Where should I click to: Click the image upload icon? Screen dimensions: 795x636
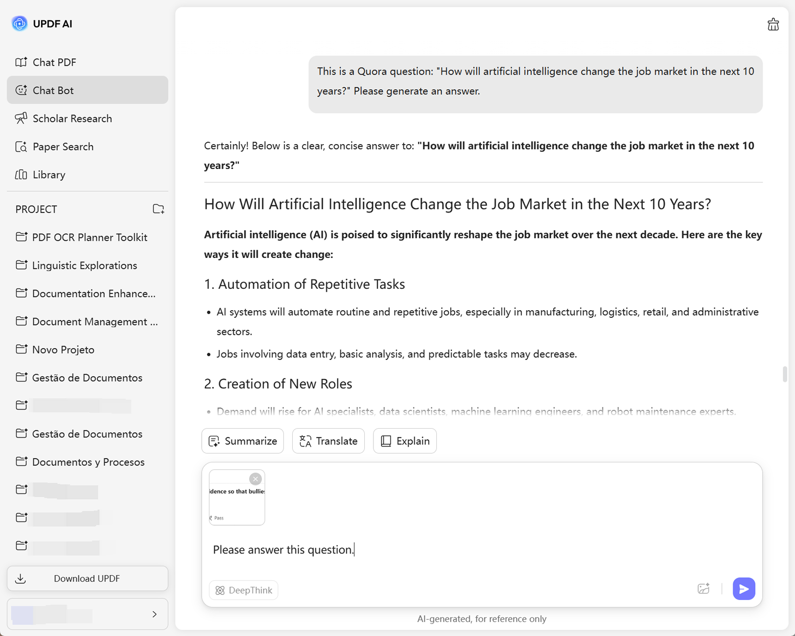coord(703,589)
